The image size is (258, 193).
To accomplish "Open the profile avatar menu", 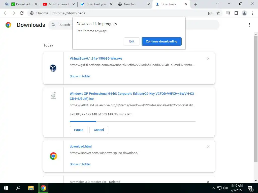I will (244, 13).
